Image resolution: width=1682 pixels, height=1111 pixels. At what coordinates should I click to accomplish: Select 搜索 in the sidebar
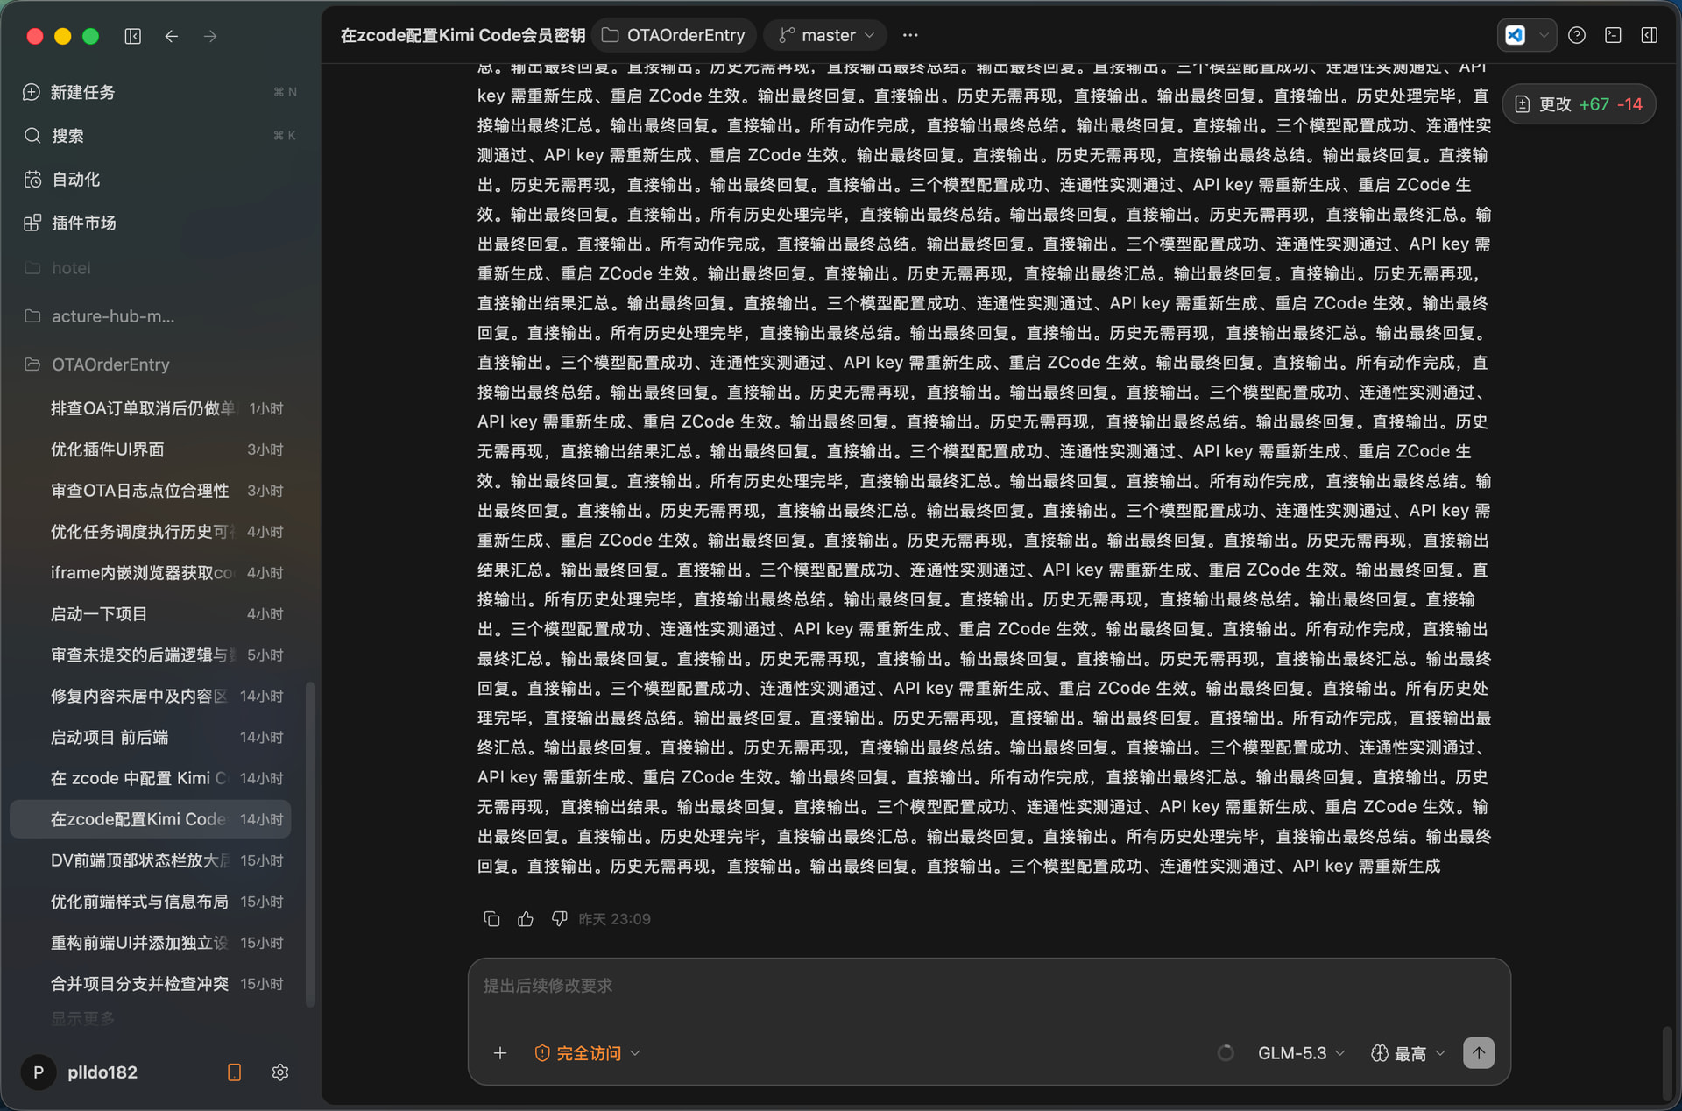pyautogui.click(x=159, y=136)
